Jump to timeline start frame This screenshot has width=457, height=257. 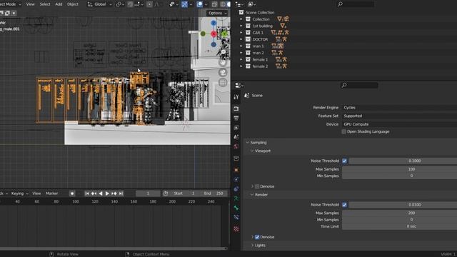pyautogui.click(x=87, y=193)
